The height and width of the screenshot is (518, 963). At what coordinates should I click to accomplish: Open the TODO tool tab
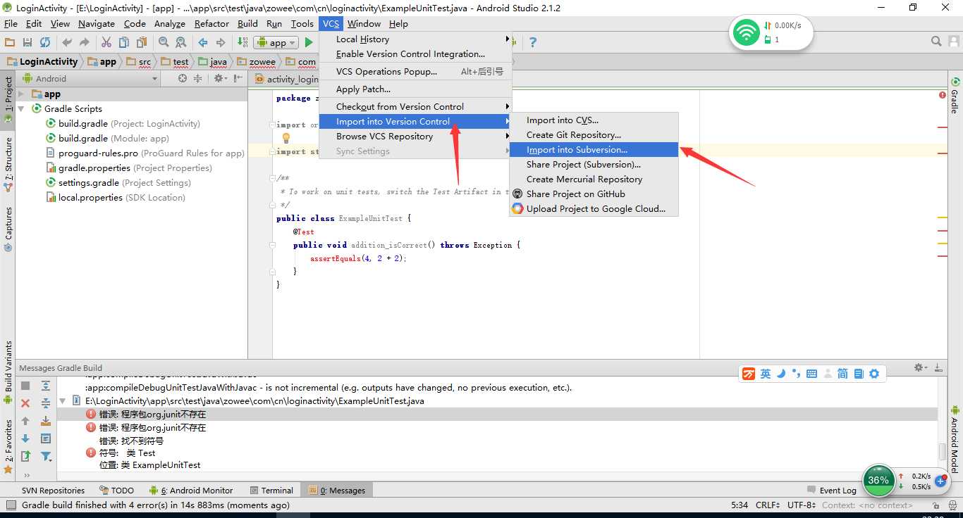pyautogui.click(x=116, y=491)
